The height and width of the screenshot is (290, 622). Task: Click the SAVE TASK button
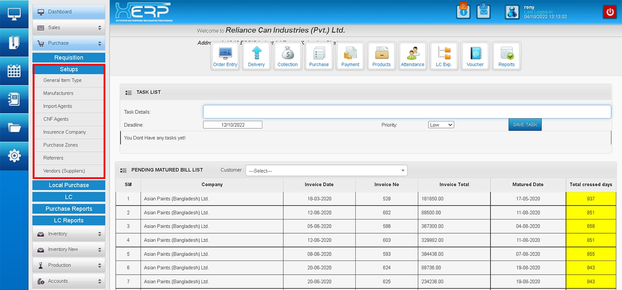pyautogui.click(x=525, y=125)
